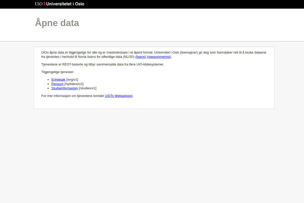Open the Pensum service link
The height and width of the screenshot is (203, 304).
(x=58, y=84)
